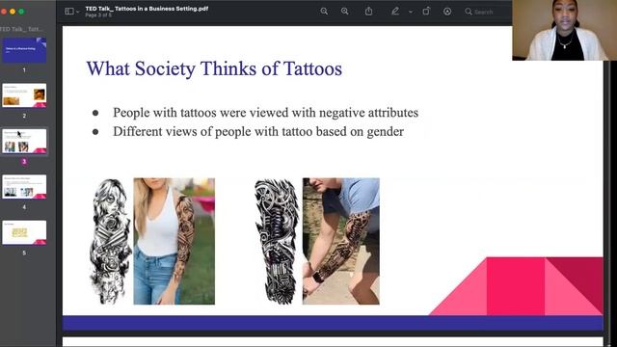Click the mechanical sleeve tattoo design image
This screenshot has width=617, height=347.
pos(276,241)
